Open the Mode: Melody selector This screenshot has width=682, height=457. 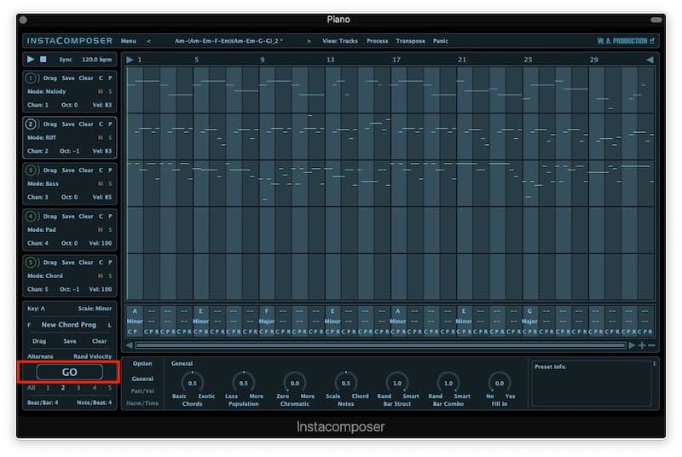[47, 92]
